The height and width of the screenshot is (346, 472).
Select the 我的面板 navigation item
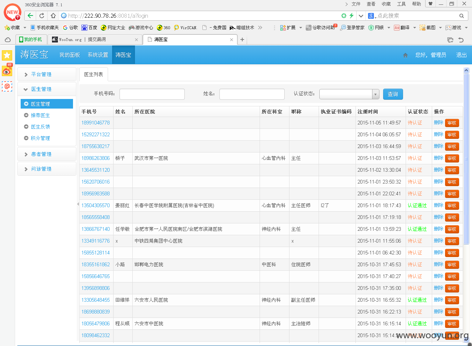click(70, 55)
